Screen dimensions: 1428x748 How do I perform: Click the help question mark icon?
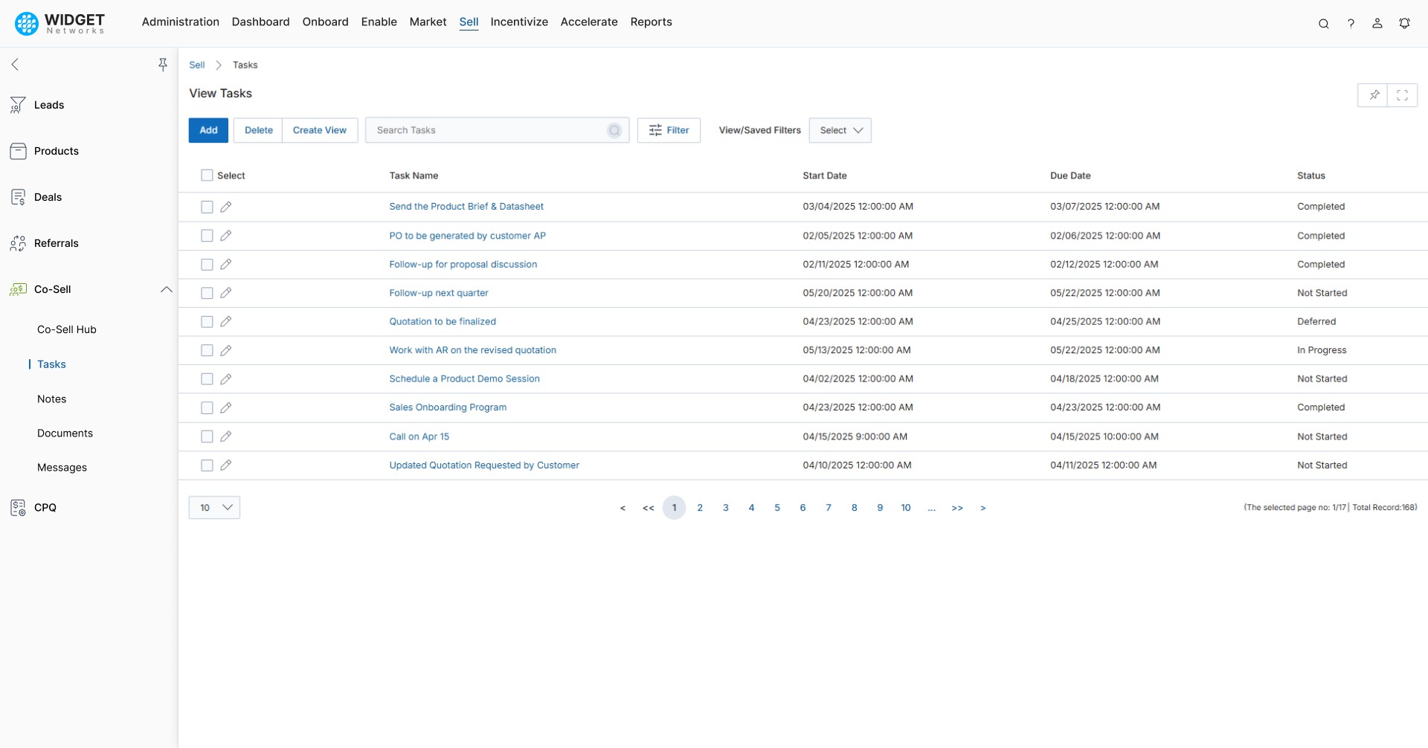(1351, 23)
